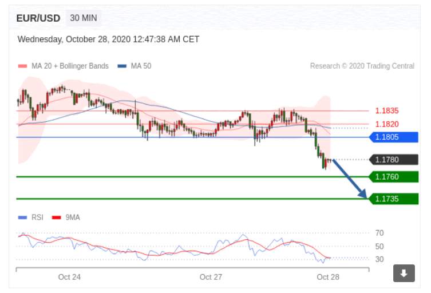Toggle MA 20 + Bollinger Bands legend

point(64,66)
